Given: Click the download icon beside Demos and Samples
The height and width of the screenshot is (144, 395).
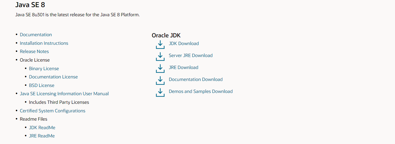Looking at the screenshot, I should (x=160, y=92).
